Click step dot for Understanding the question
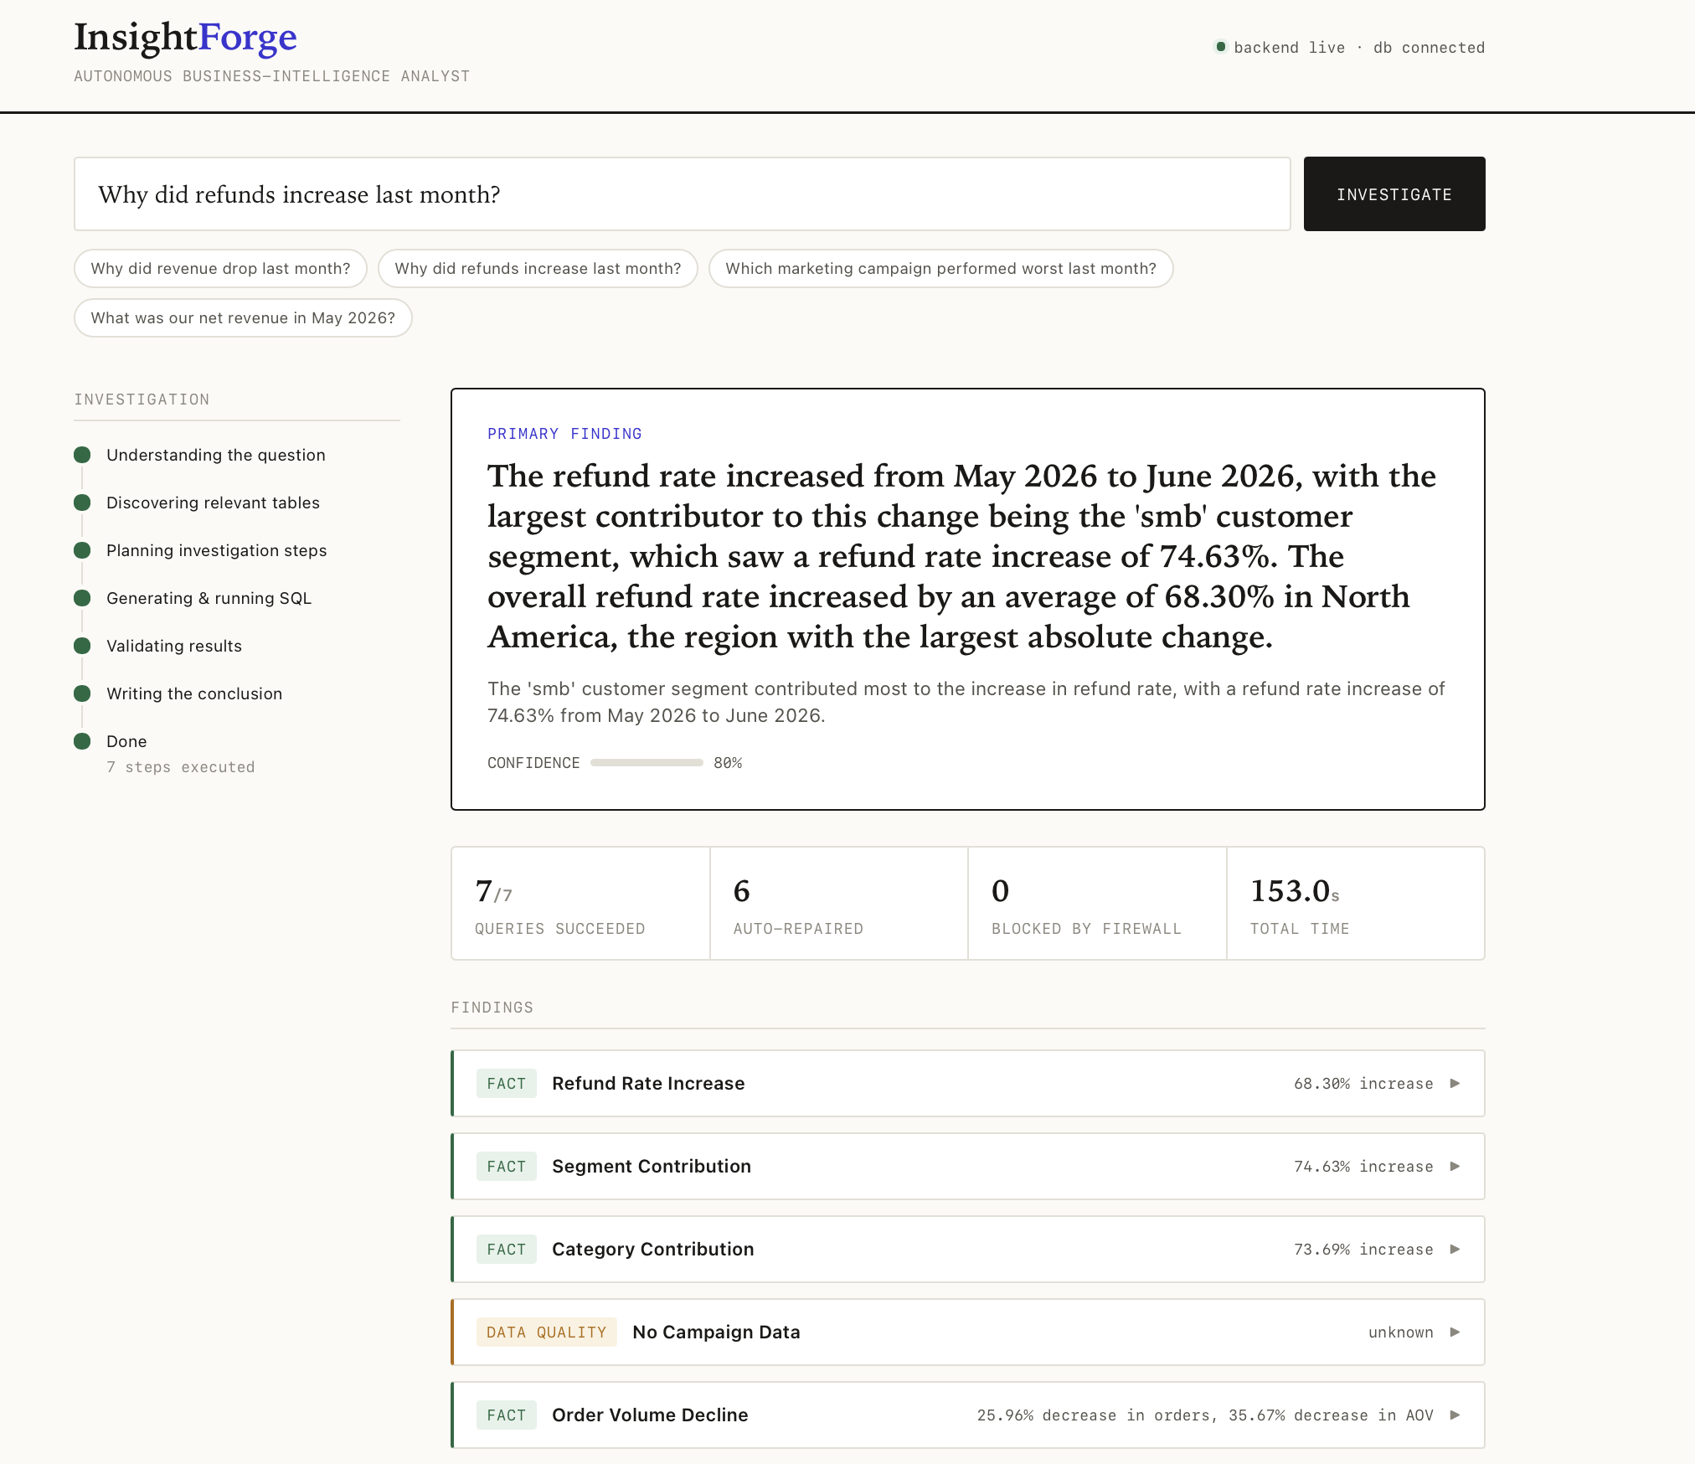1695x1464 pixels. (x=82, y=455)
